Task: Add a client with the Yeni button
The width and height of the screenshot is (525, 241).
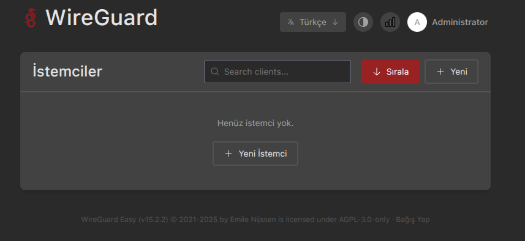Action: (x=451, y=72)
